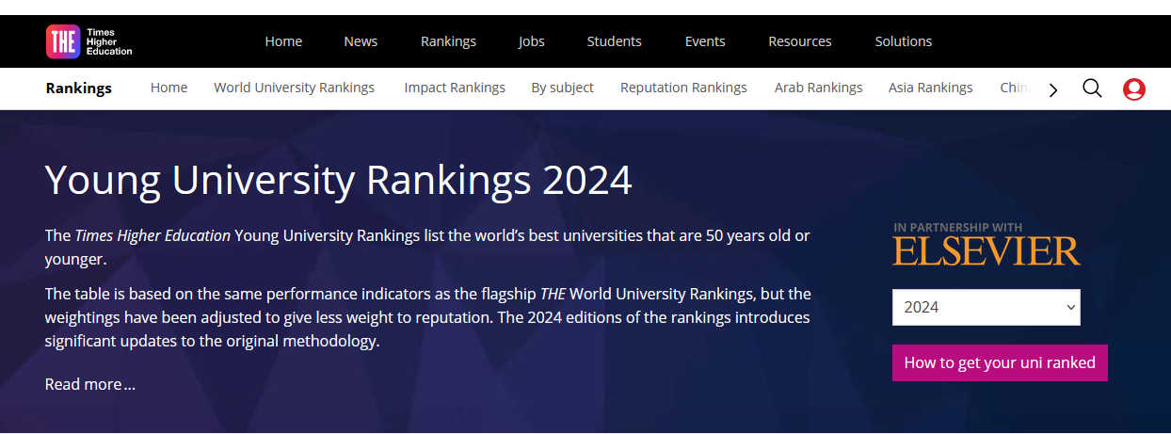Image resolution: width=1171 pixels, height=434 pixels.
Task: Open the search magnifier icon
Action: [x=1092, y=88]
